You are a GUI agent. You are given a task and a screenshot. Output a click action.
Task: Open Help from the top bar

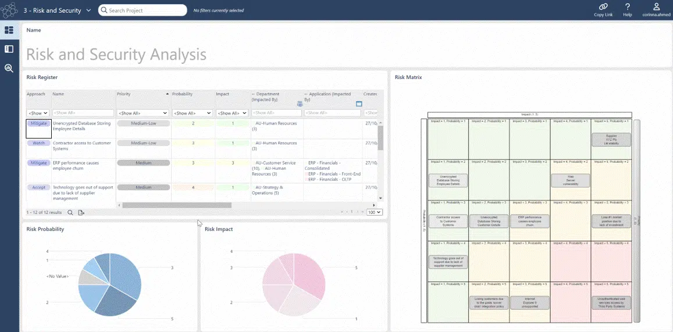pyautogui.click(x=628, y=7)
